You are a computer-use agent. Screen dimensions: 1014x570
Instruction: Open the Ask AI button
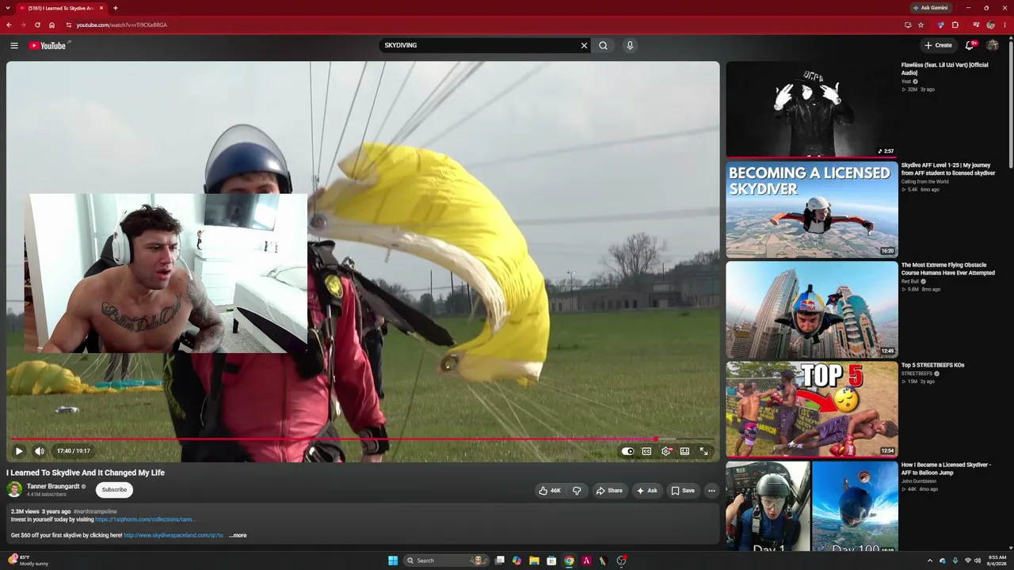[647, 490]
